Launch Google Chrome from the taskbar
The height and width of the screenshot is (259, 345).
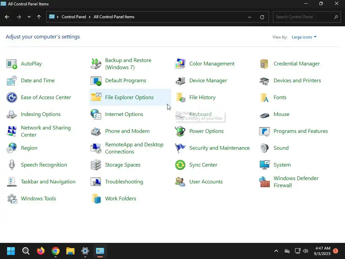tap(56, 251)
